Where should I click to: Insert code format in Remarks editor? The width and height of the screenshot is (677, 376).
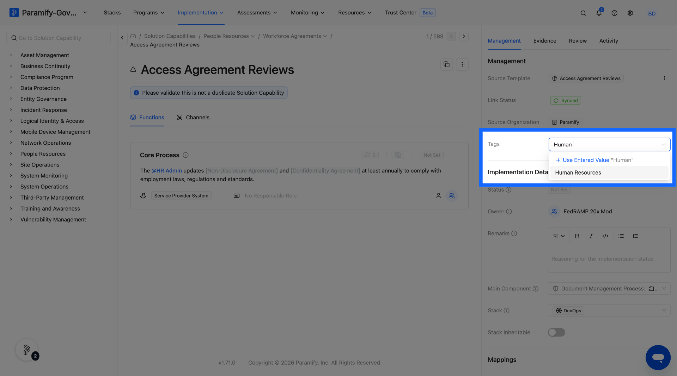tap(605, 236)
